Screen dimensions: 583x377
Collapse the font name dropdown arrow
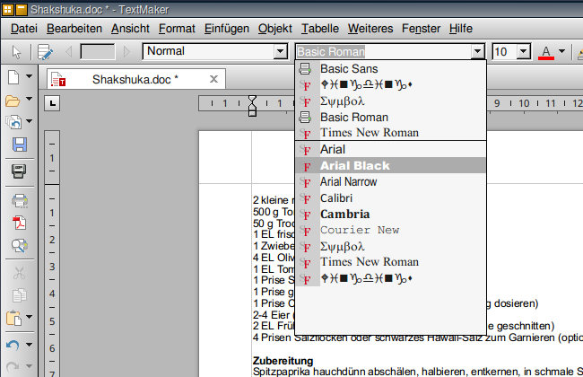click(x=478, y=52)
